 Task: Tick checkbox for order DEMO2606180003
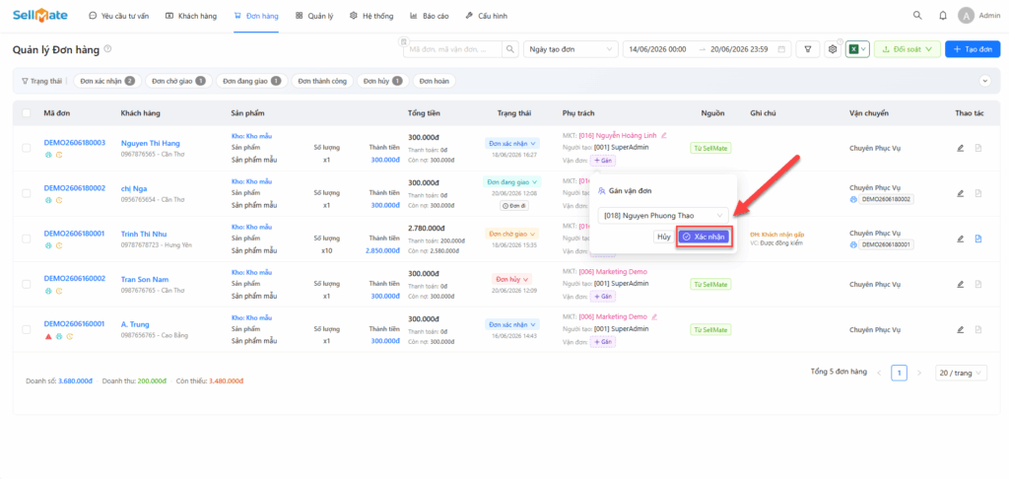pos(27,148)
